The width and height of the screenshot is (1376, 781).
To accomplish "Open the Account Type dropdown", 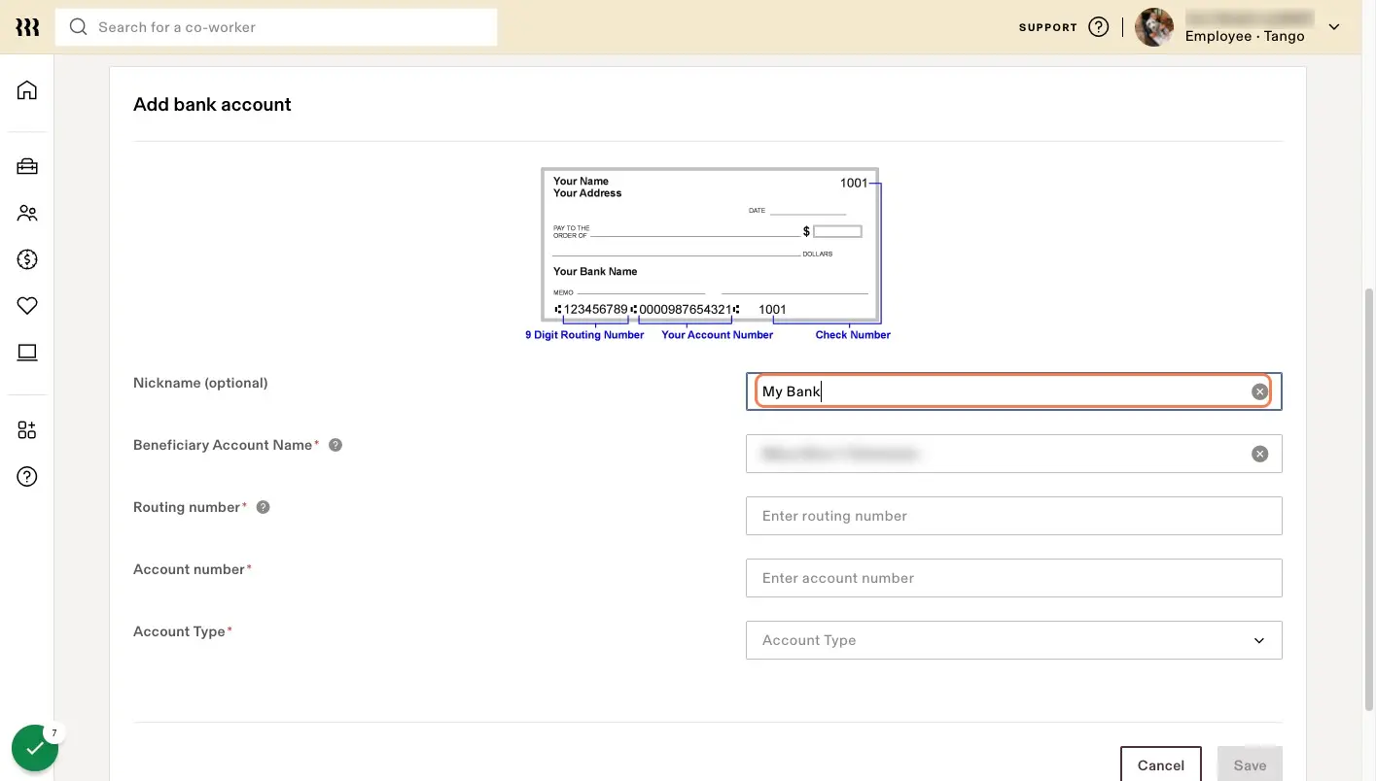I will (x=1013, y=640).
